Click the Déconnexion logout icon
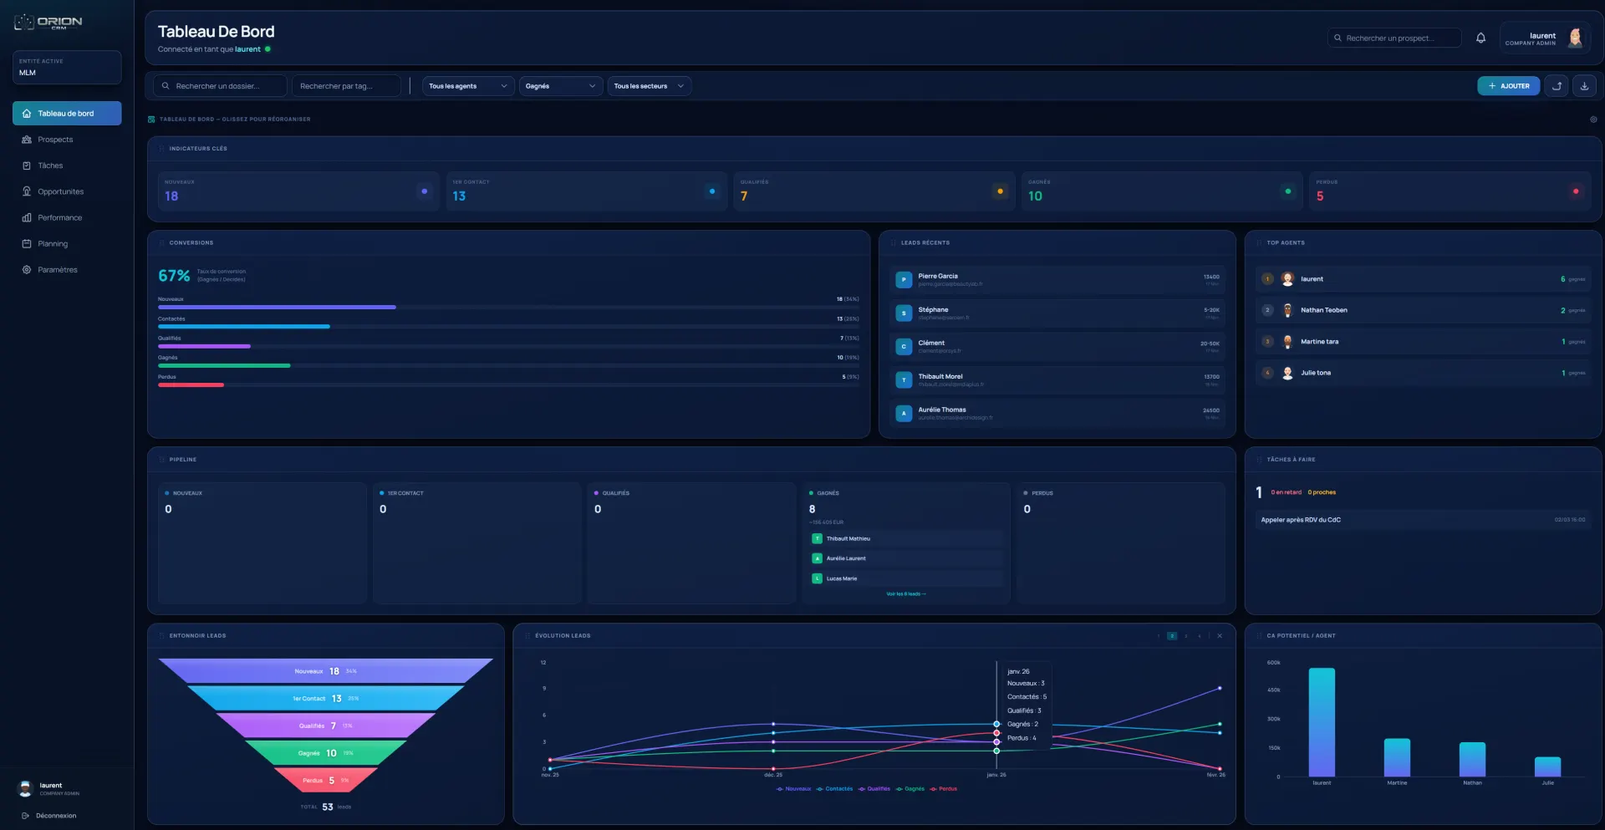 26,816
